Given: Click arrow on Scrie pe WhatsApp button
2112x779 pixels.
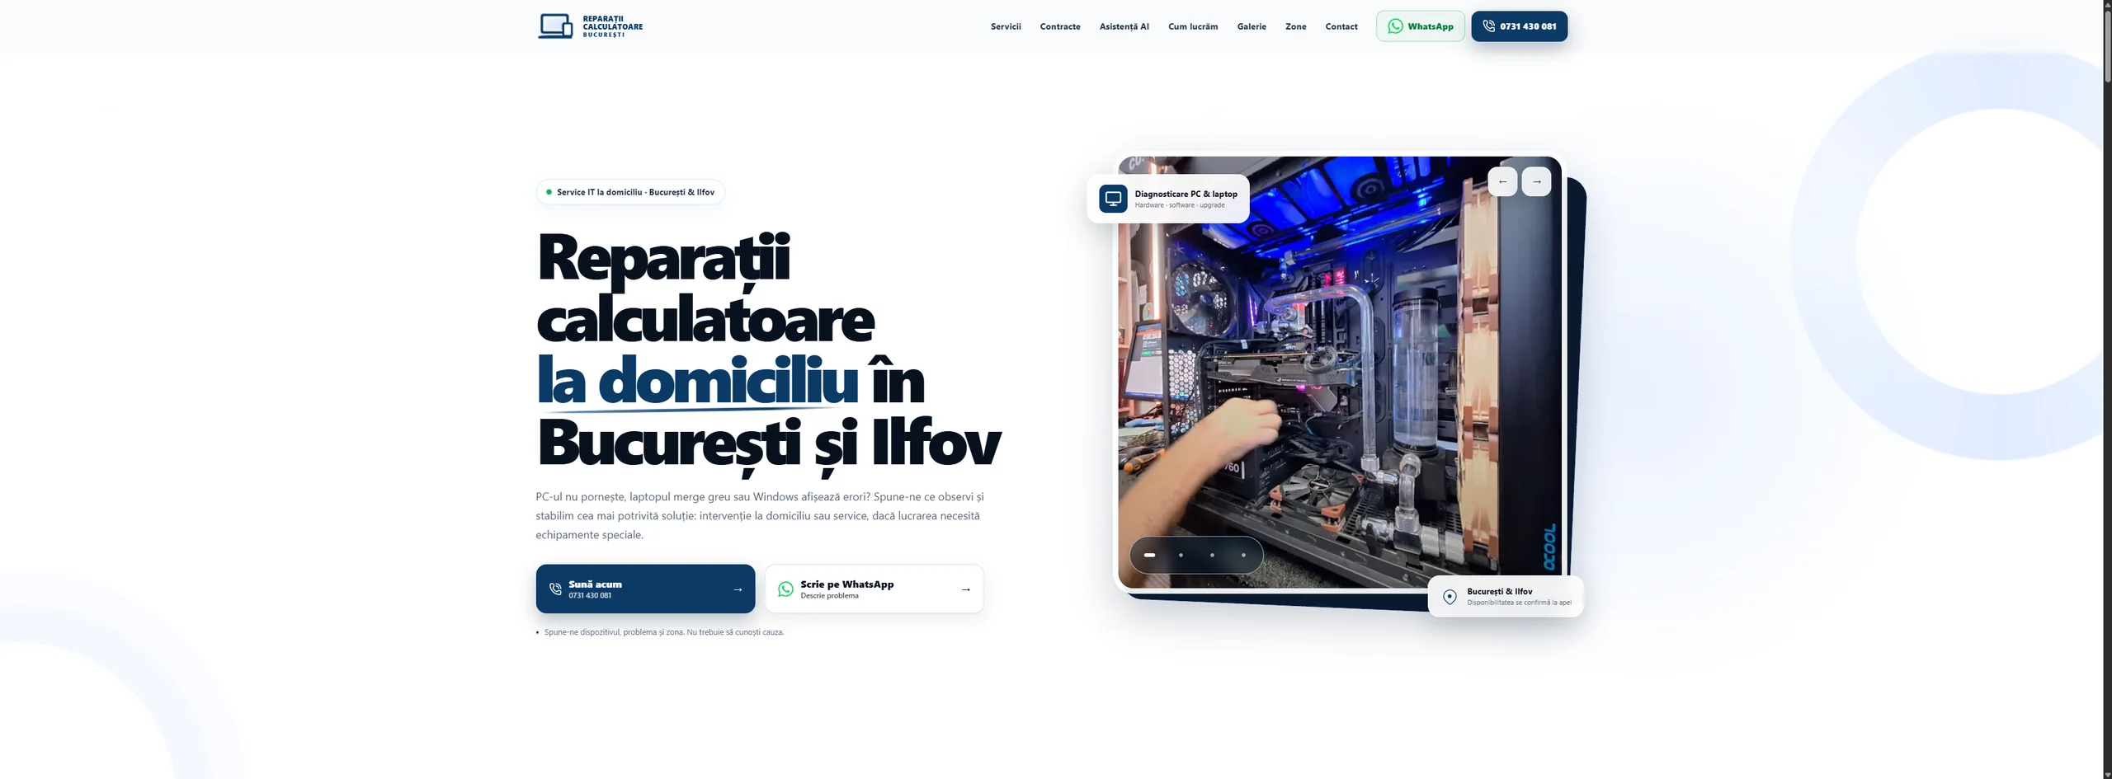Looking at the screenshot, I should (x=965, y=589).
